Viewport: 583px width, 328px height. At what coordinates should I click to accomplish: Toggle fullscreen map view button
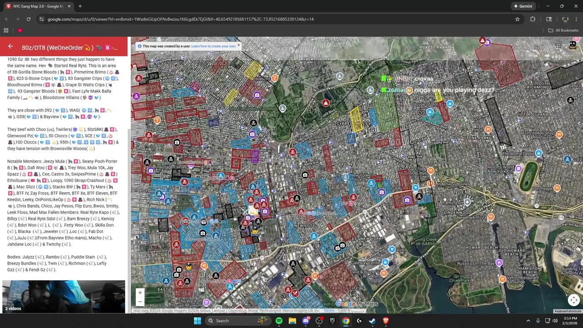coord(573,300)
